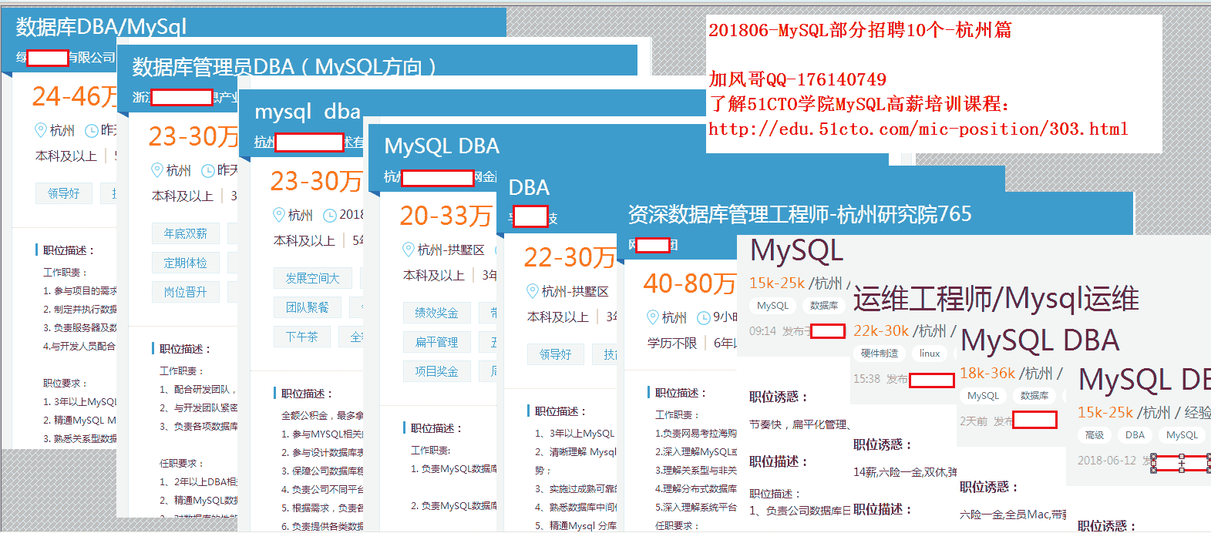Screen dimensions: 1211x533
Task: Click location pin icon in mysql dba card
Action: coord(279,215)
